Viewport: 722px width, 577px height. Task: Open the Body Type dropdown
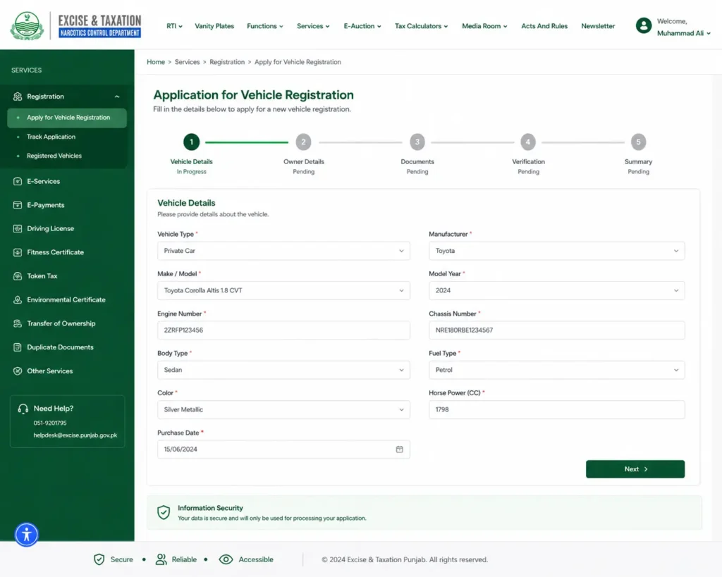tap(283, 370)
